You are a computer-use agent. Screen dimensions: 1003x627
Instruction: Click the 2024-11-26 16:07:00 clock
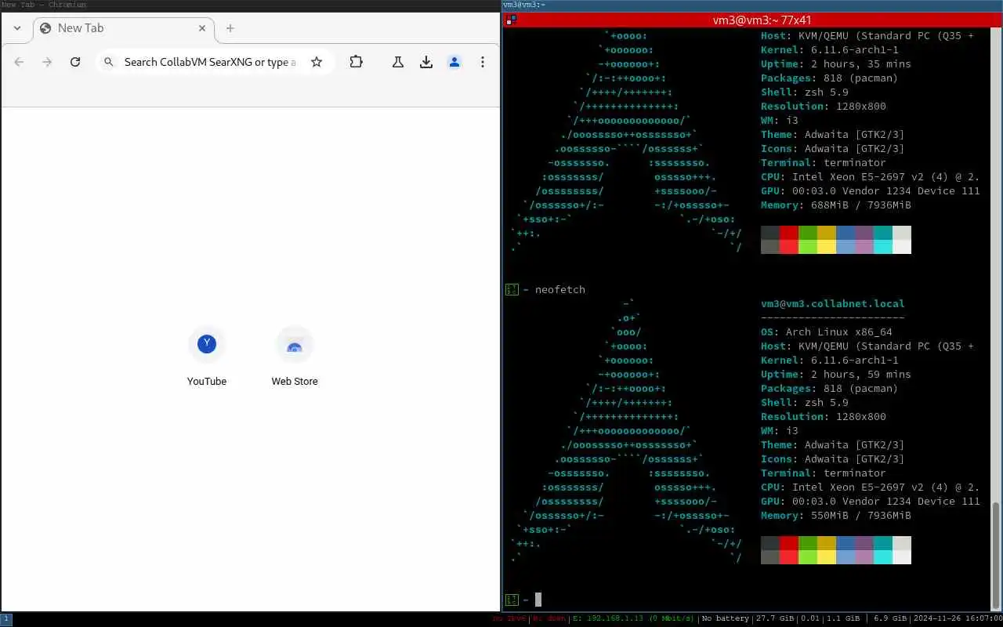957,619
